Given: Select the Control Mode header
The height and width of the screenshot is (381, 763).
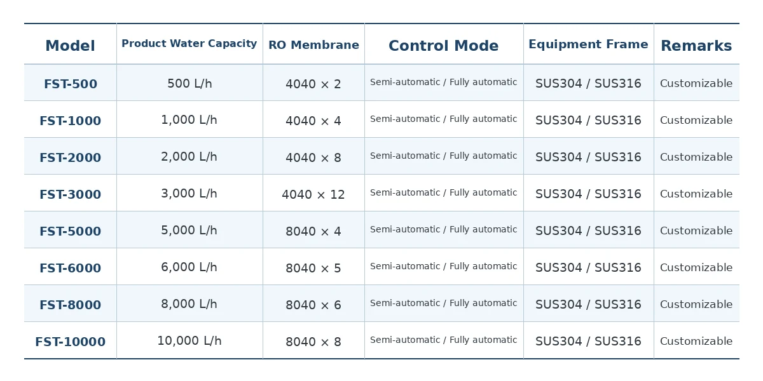Looking at the screenshot, I should (444, 46).
